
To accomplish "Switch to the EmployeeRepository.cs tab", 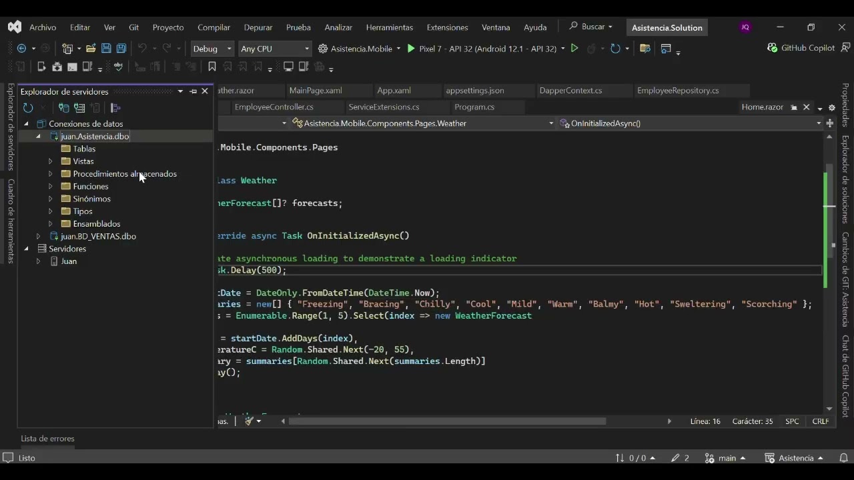I will click(678, 91).
